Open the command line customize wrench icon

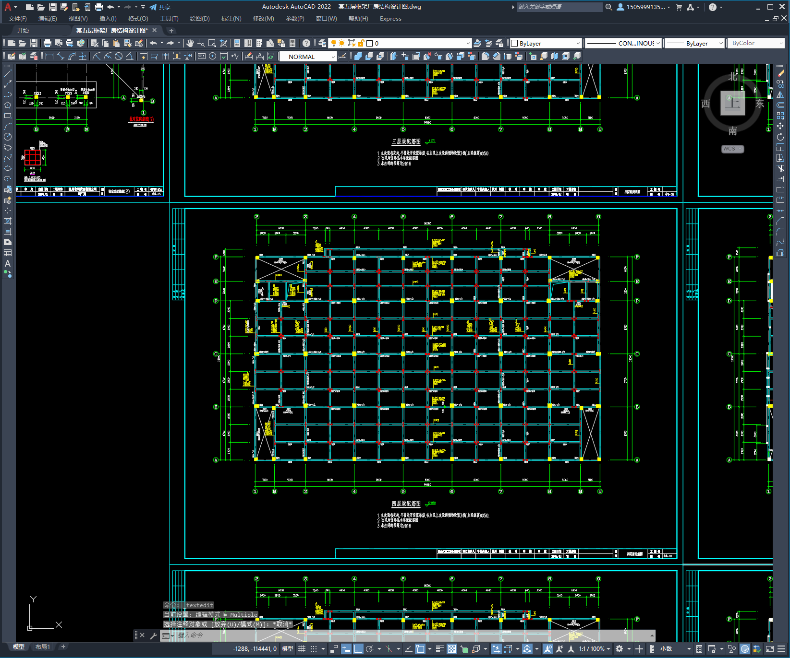(154, 635)
